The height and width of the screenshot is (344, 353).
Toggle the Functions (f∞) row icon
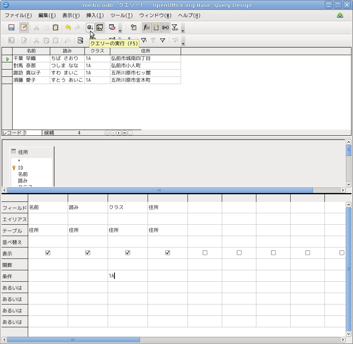[146, 28]
